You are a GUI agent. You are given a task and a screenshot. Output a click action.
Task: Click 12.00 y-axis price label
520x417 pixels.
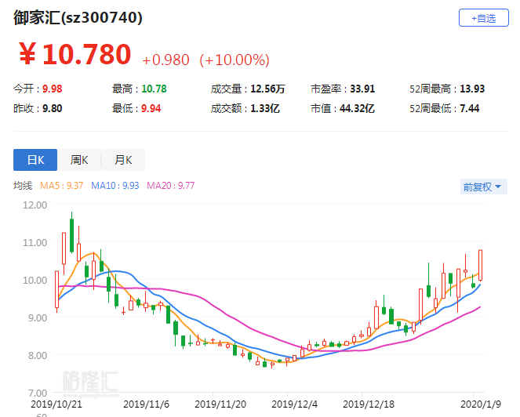[x=35, y=205]
